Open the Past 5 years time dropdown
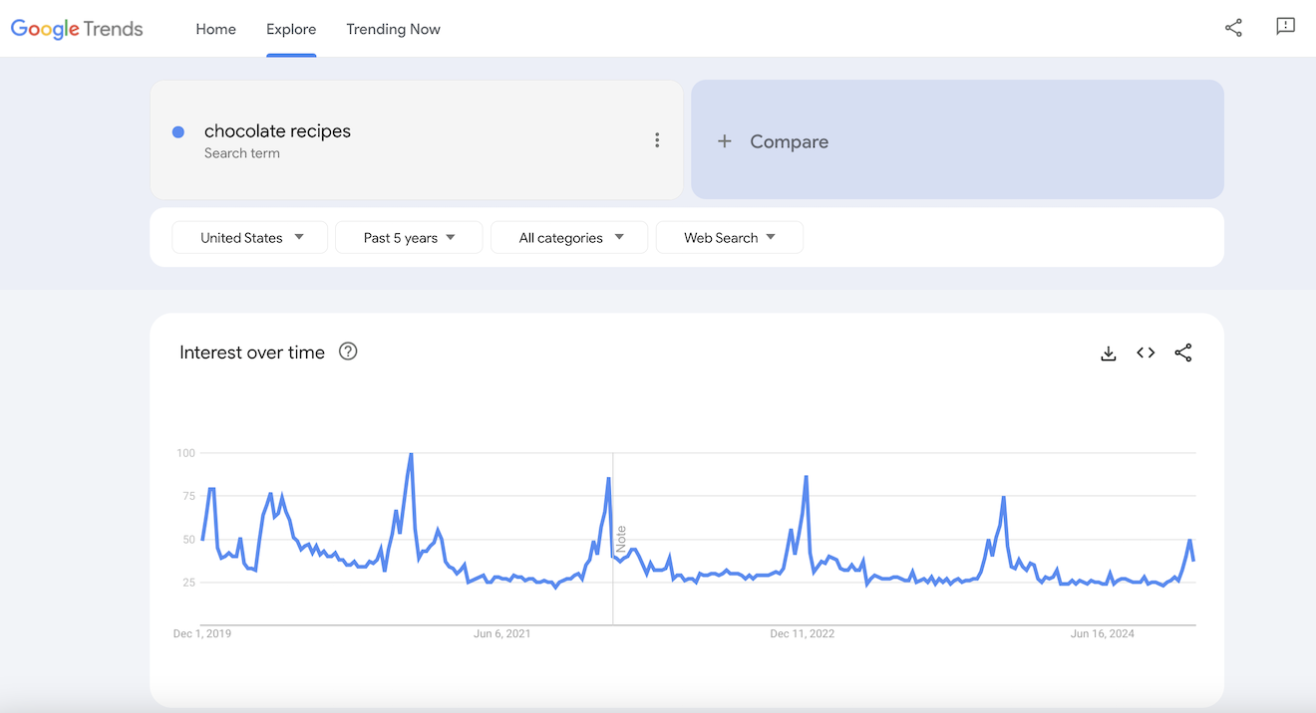The width and height of the screenshot is (1316, 713). tap(409, 237)
